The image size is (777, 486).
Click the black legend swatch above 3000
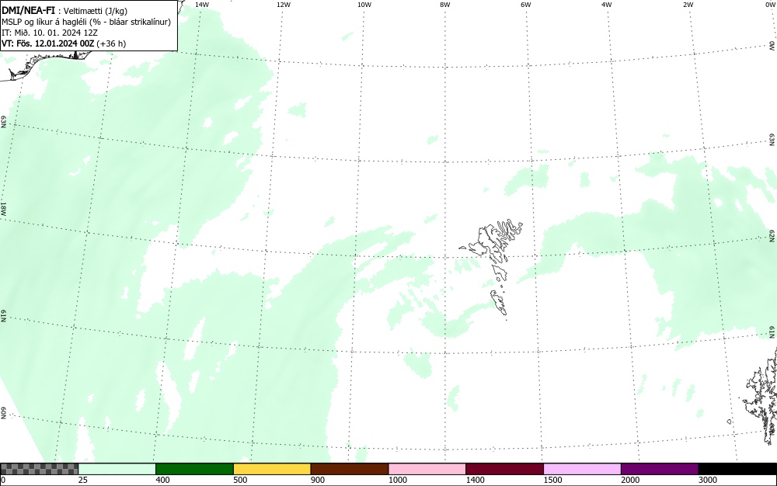tap(737, 469)
